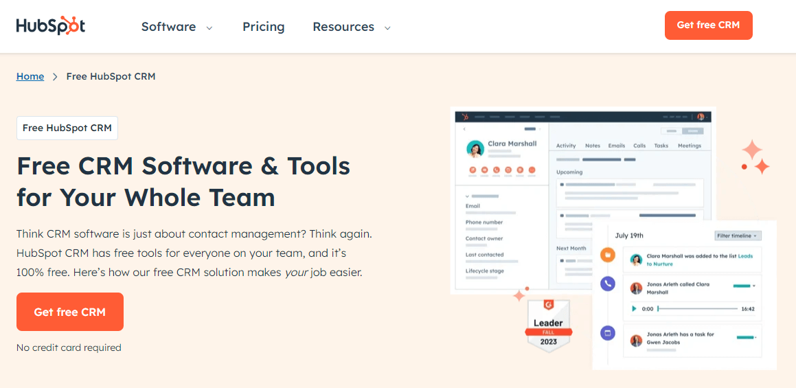Switch to the Notes tab
The width and height of the screenshot is (796, 388).
click(593, 146)
